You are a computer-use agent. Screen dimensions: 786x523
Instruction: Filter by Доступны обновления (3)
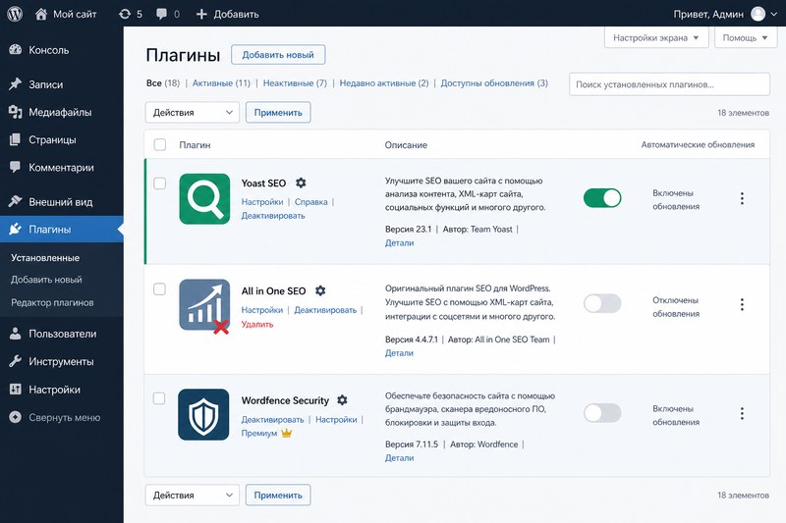click(494, 83)
